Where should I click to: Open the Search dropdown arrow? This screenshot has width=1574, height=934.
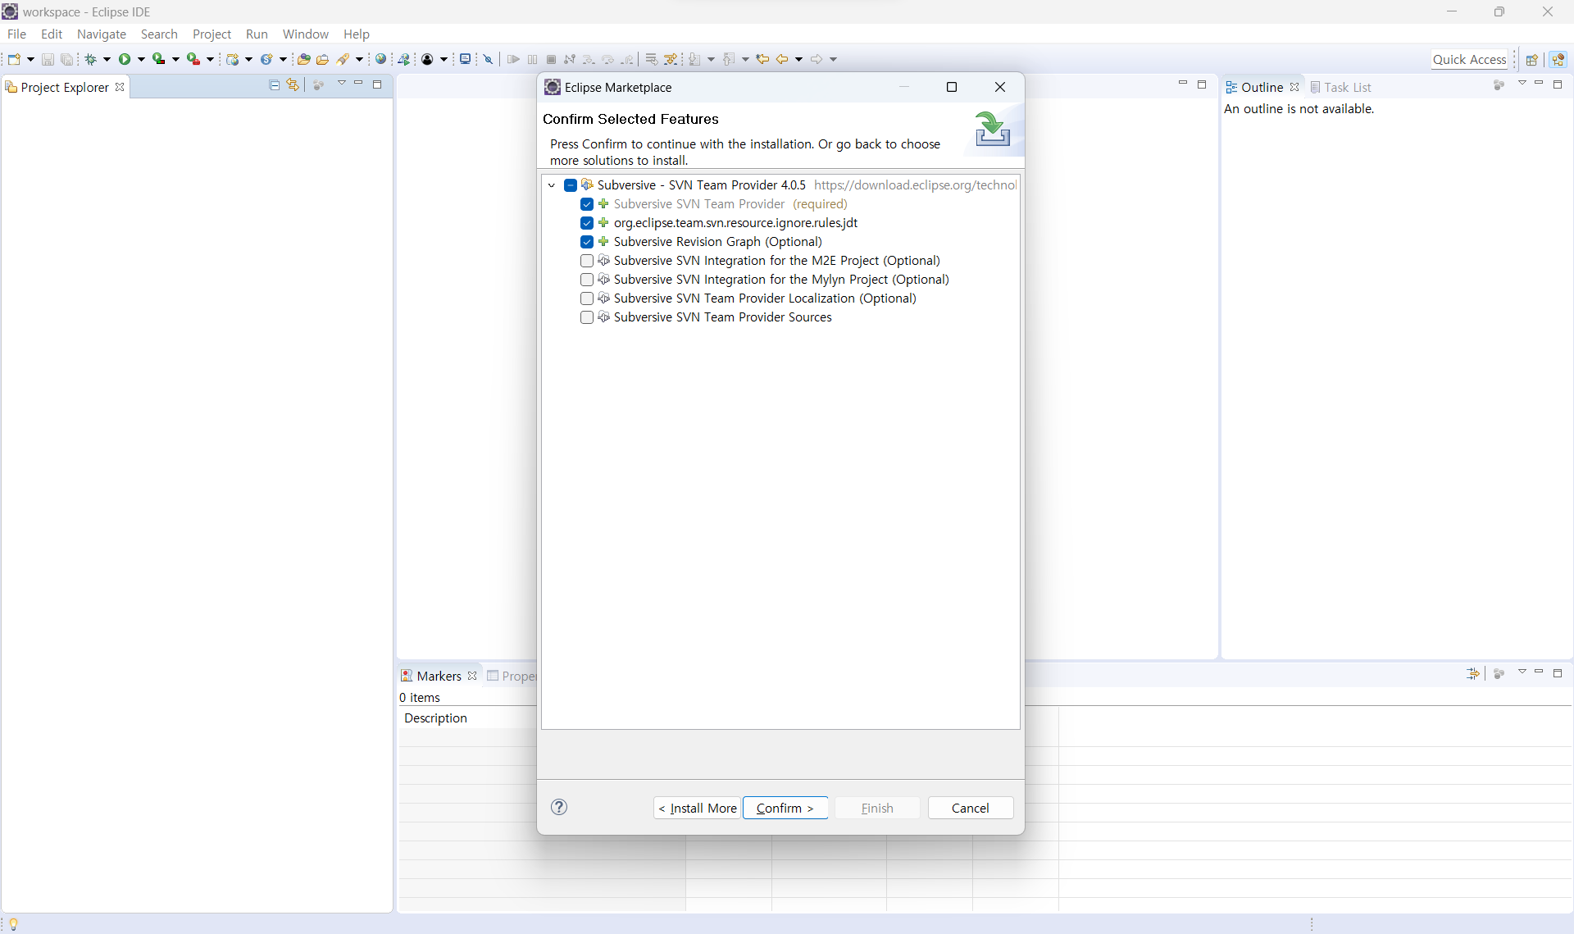(x=359, y=59)
